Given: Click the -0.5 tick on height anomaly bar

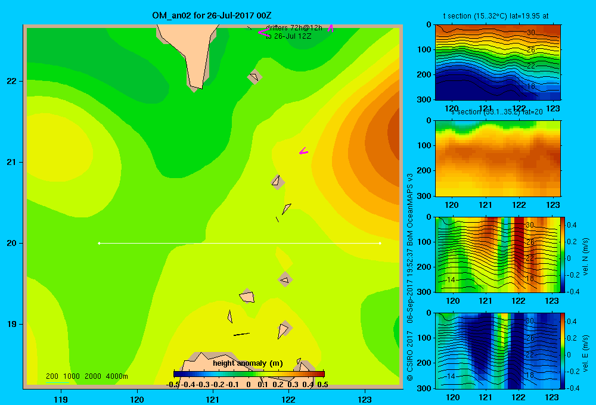Looking at the screenshot, I should click(x=173, y=385).
